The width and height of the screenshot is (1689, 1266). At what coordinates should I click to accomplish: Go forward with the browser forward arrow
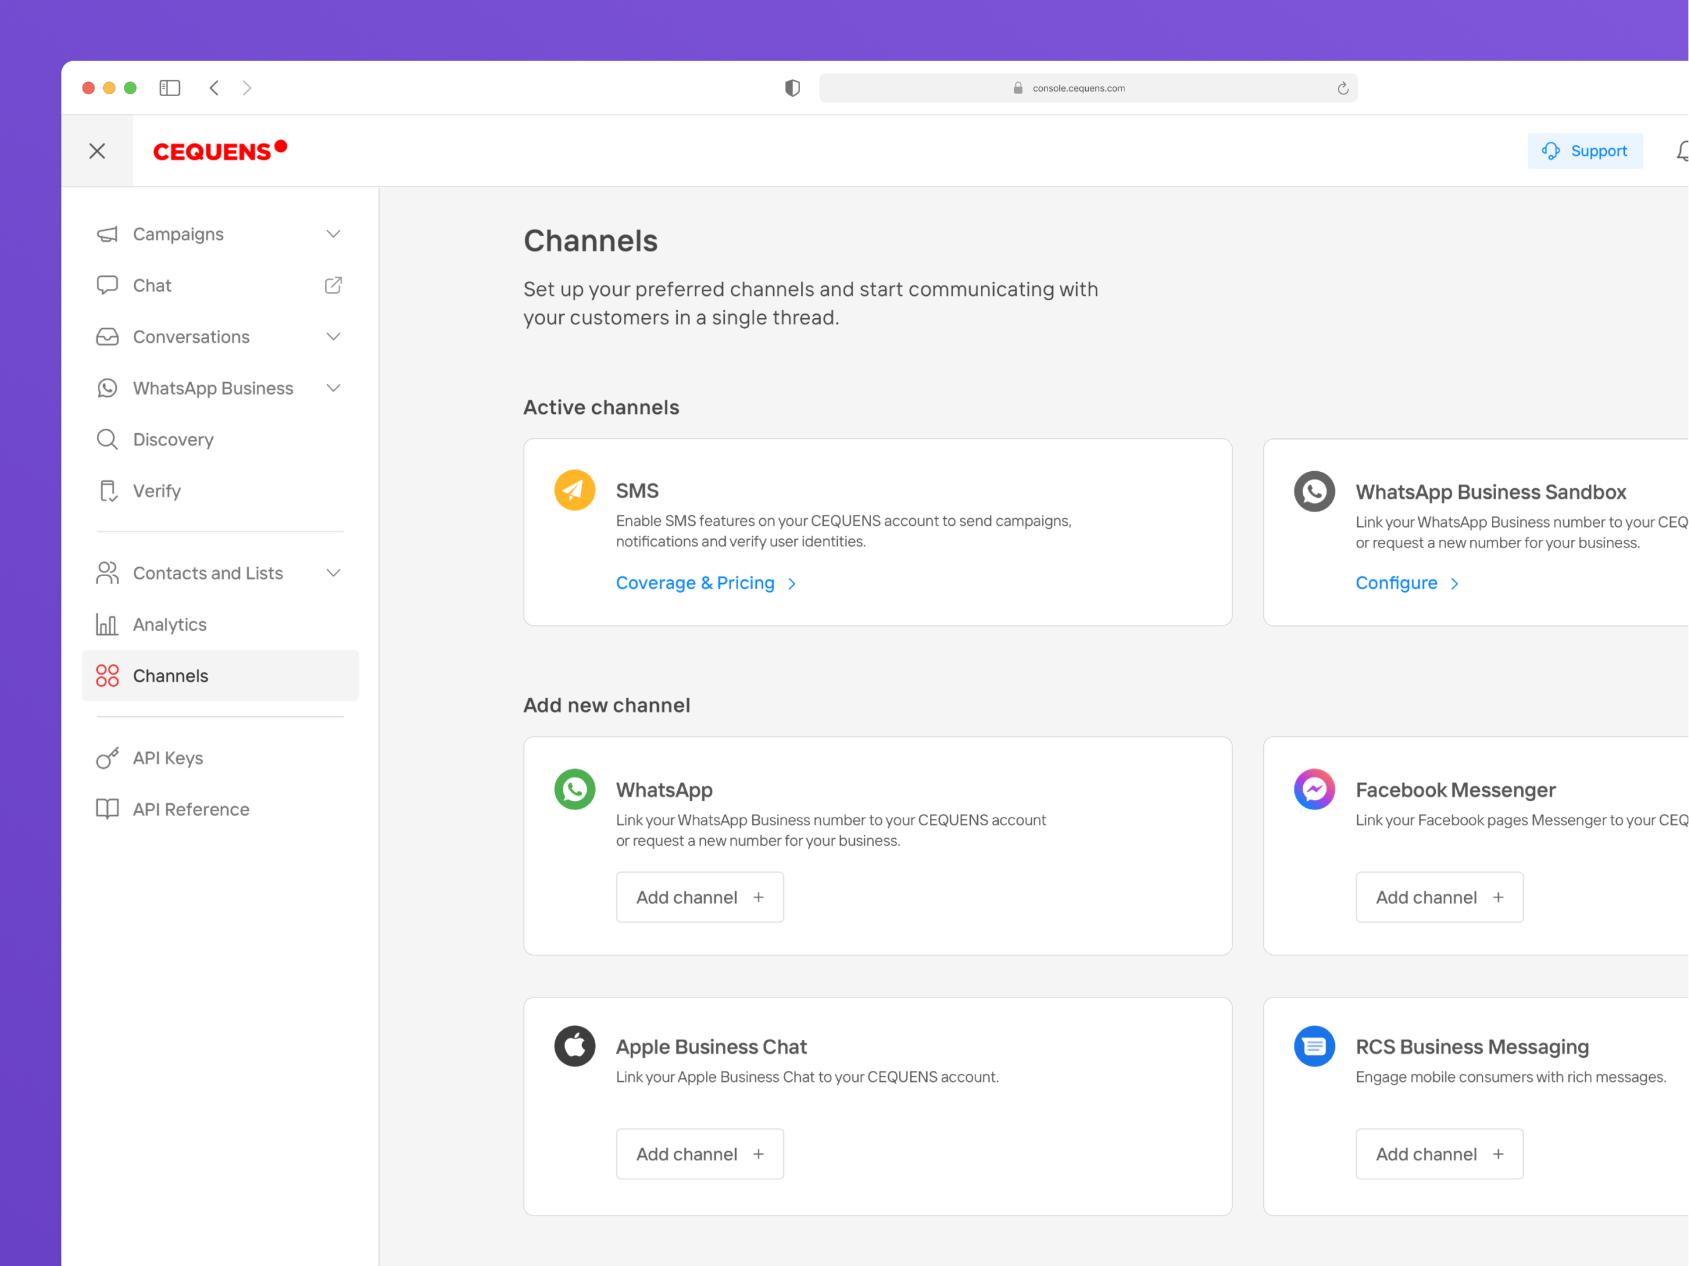click(x=247, y=88)
